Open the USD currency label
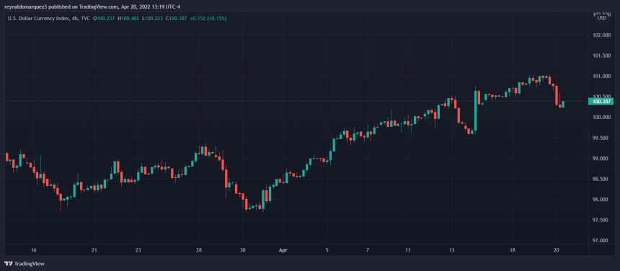 tap(601, 18)
